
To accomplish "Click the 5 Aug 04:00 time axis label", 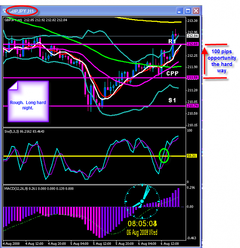I will click(79, 244).
